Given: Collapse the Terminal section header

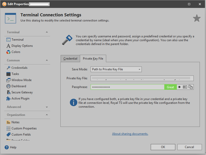Looking at the screenshot, I should coord(47,32).
